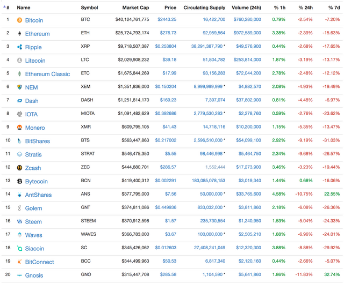The height and width of the screenshot is (283, 344).
Task: Open the IOTA name link
Action: 31,114
